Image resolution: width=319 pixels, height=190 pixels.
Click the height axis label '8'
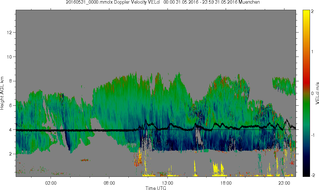coord(11,81)
